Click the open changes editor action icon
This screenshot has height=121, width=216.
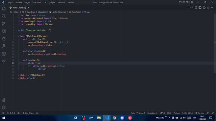click(x=204, y=8)
